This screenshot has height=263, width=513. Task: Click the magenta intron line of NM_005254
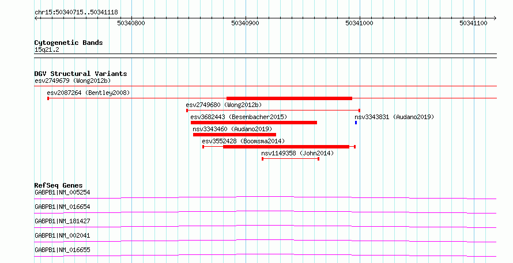pyautogui.click(x=265, y=197)
